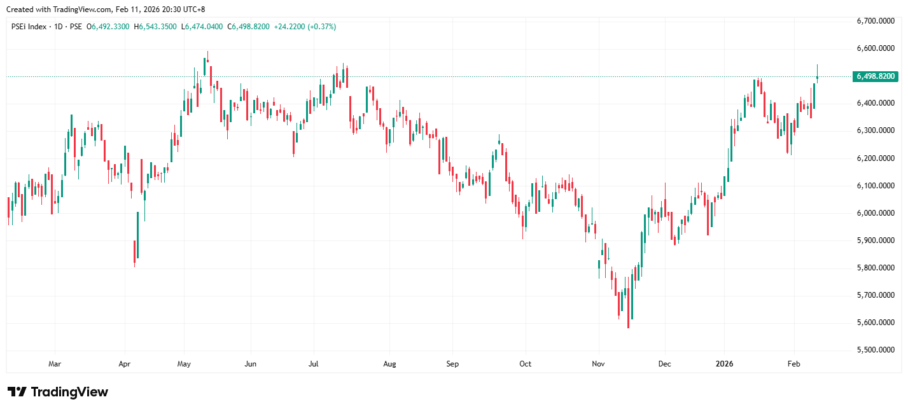Click the 5,500.0000 price axis label
This screenshot has width=908, height=411.
(x=876, y=351)
